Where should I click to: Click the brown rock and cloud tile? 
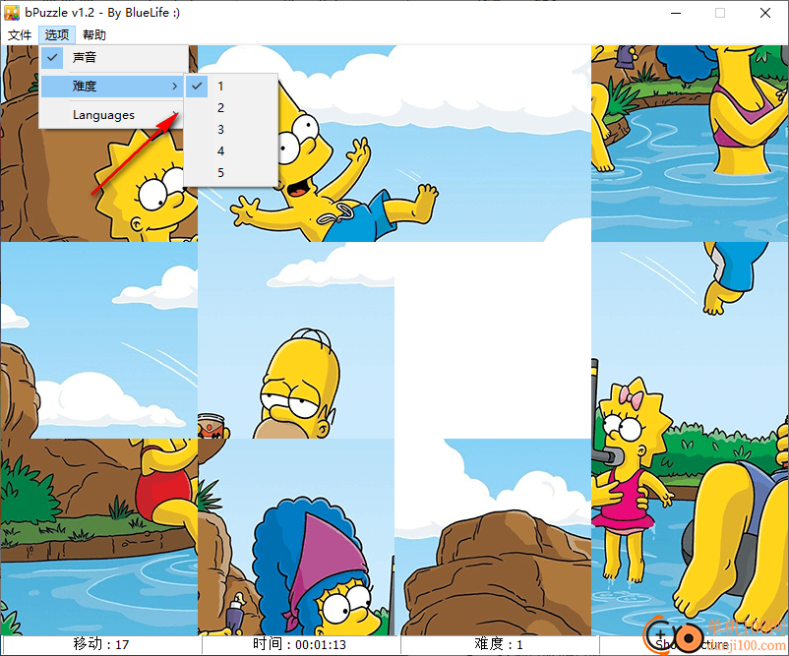tap(493, 537)
